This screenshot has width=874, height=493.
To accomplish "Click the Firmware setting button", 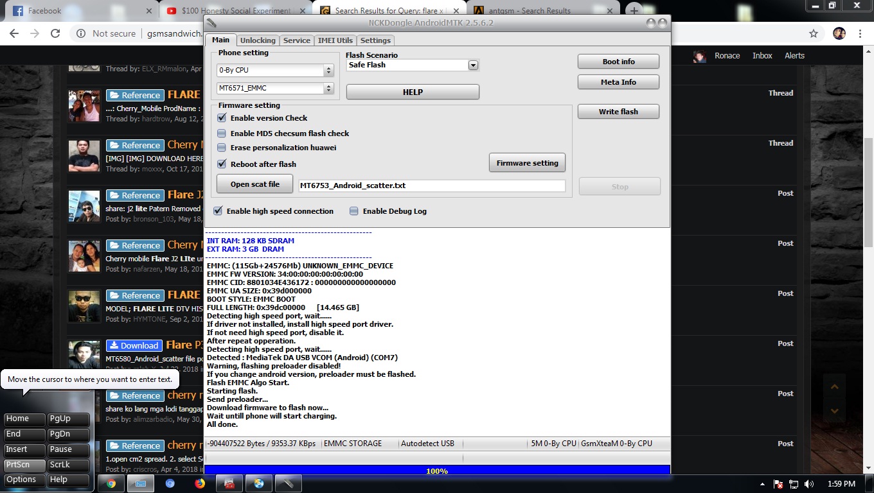I will (x=528, y=163).
